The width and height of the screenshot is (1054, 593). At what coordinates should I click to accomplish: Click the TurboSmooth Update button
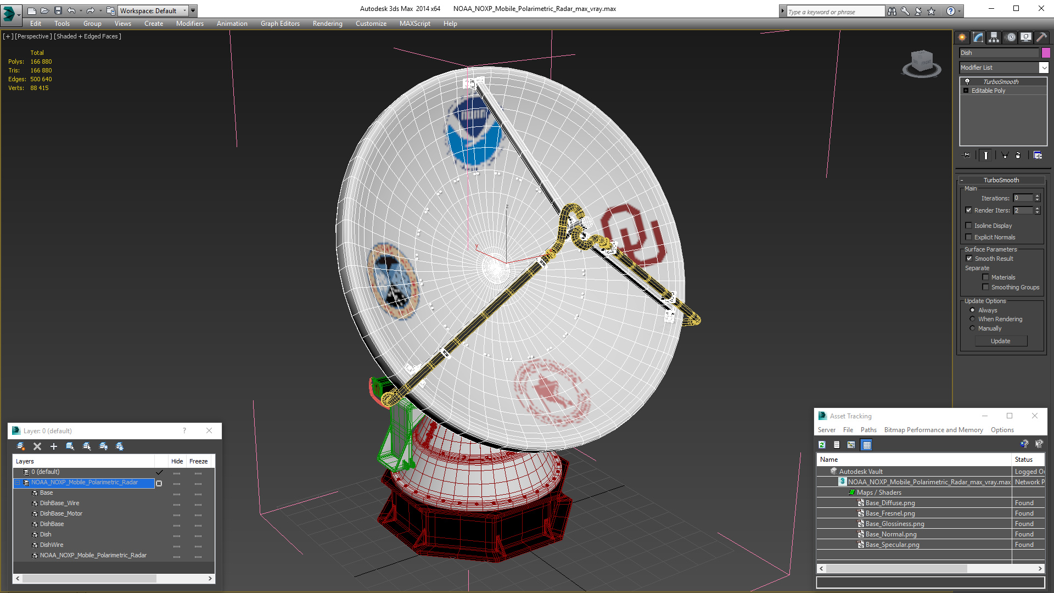tap(1001, 341)
